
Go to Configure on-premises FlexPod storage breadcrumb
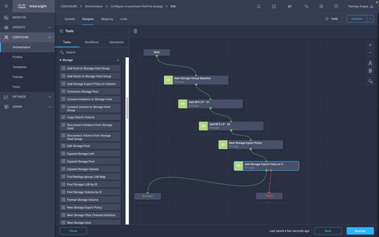pos(137,6)
